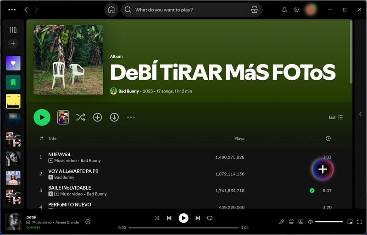Minimize the Spotify window

[x=330, y=10]
